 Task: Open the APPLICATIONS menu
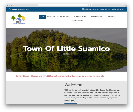[80, 17]
